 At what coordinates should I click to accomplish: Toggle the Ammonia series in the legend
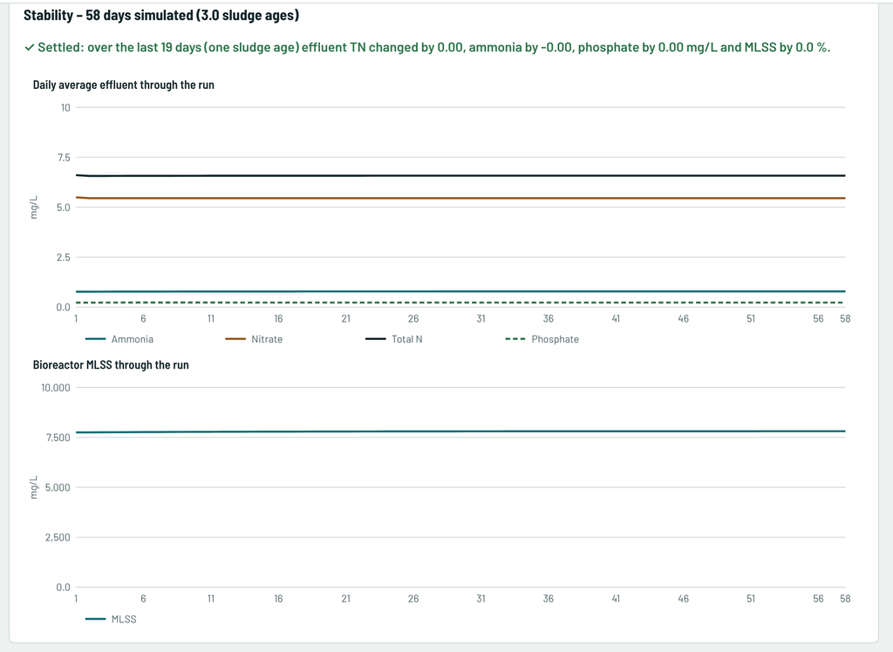[x=119, y=339]
